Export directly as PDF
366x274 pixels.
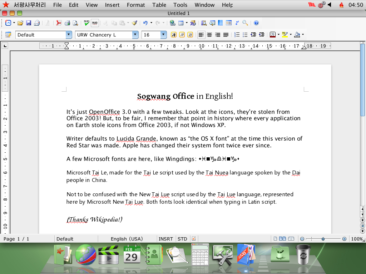[59, 23]
